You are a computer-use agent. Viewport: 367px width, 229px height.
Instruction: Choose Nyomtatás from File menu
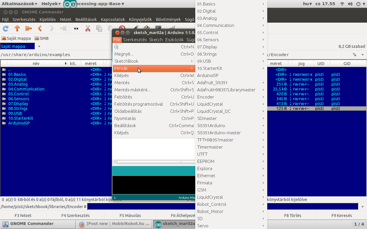(x=154, y=119)
